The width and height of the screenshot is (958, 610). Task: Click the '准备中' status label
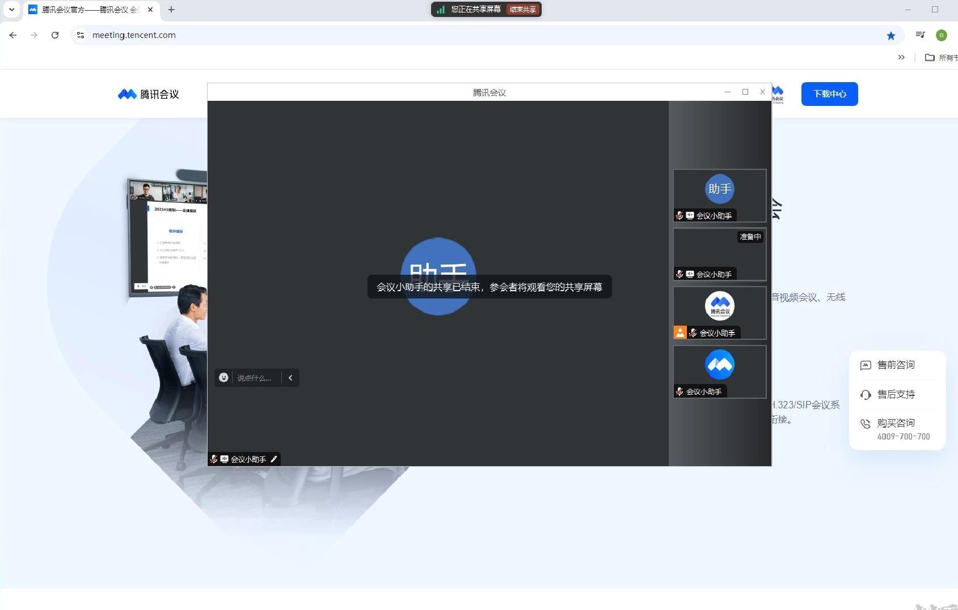(x=750, y=237)
